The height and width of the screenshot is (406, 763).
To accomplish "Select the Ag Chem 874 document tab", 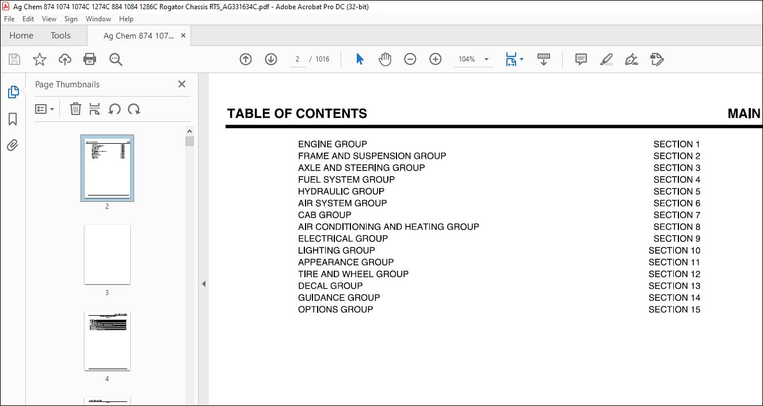I will tap(138, 36).
